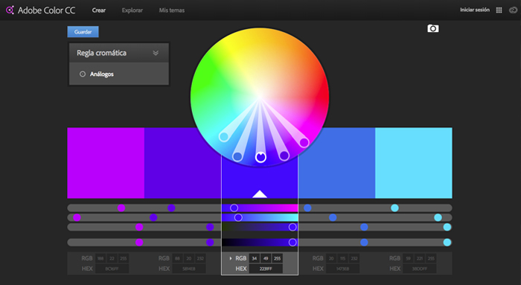
Task: Open the apps grid icon
Action: [499, 10]
